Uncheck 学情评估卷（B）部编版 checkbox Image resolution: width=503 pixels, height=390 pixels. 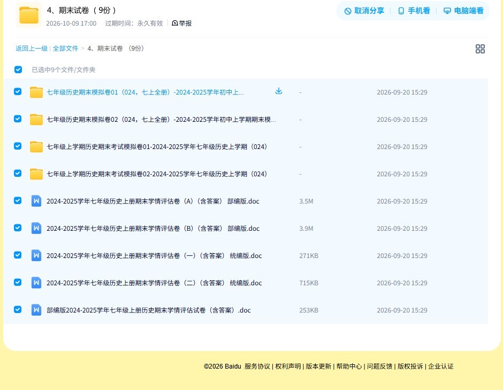tap(18, 228)
